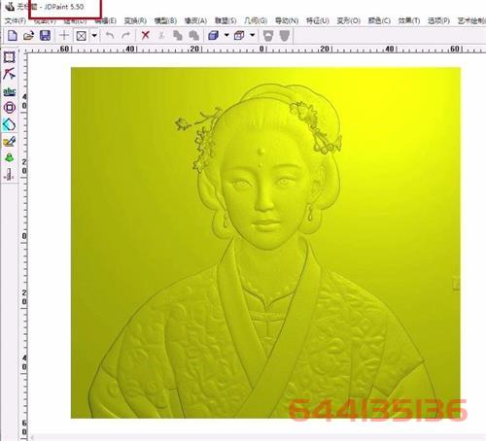Viewport: 486px width, 441px height.
Task: Open the 橡皮(A) menu
Action: [x=195, y=21]
